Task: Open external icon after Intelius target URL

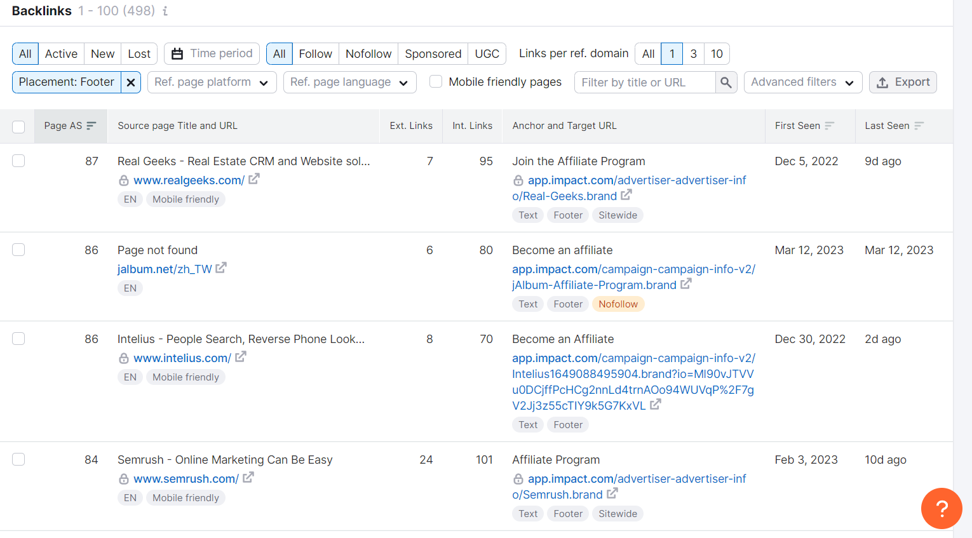Action: point(656,405)
